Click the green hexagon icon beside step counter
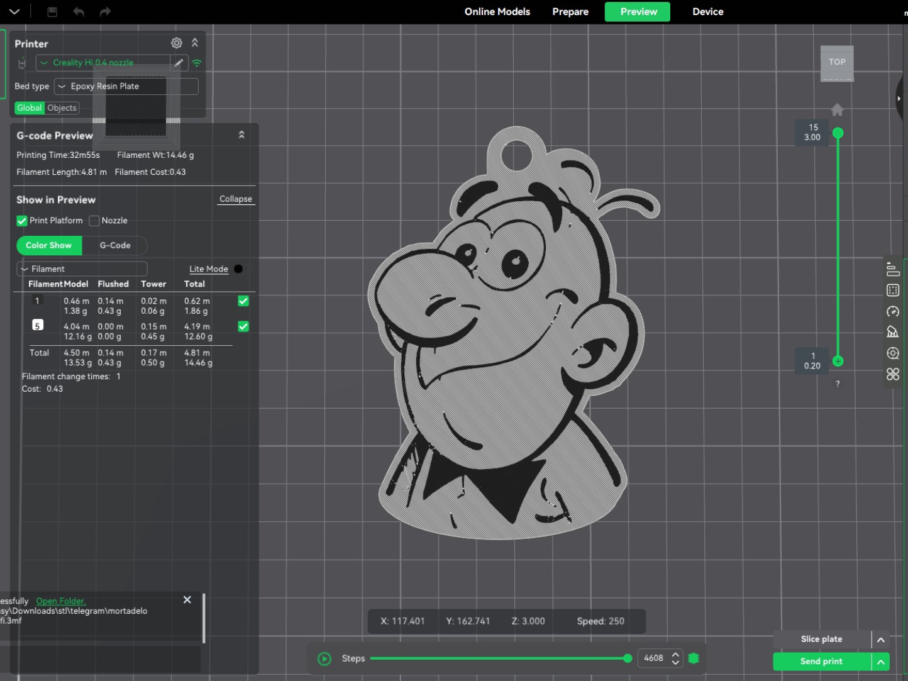The image size is (908, 681). coord(694,658)
